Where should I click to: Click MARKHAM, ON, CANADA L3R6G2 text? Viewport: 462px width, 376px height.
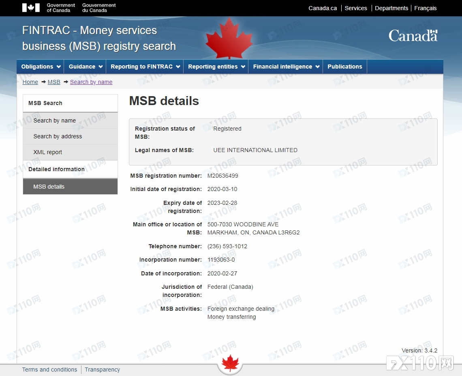tap(253, 232)
